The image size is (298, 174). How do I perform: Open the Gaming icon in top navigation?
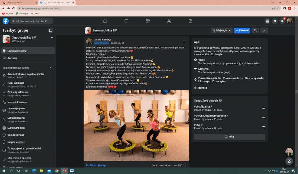(x=190, y=21)
